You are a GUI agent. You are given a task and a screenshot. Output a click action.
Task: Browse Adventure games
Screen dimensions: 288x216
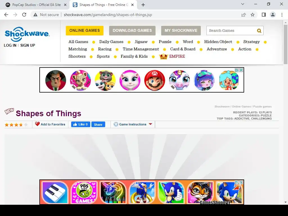pos(217,49)
